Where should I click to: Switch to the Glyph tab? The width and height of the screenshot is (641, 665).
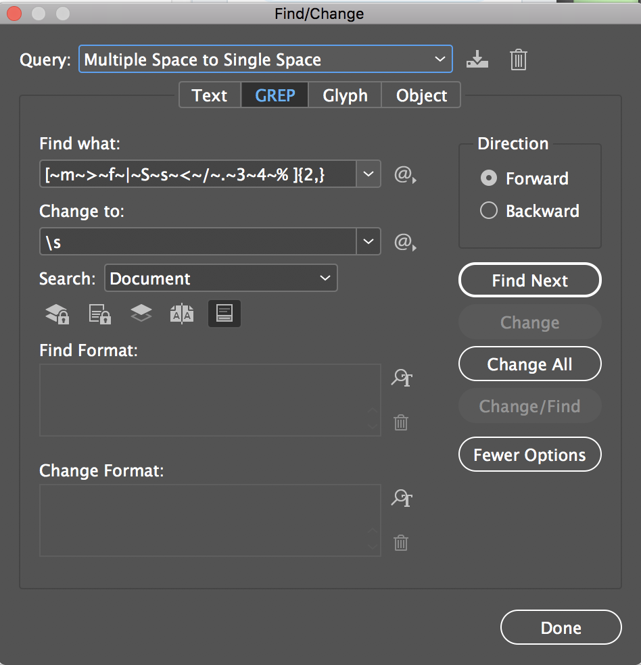tap(345, 95)
